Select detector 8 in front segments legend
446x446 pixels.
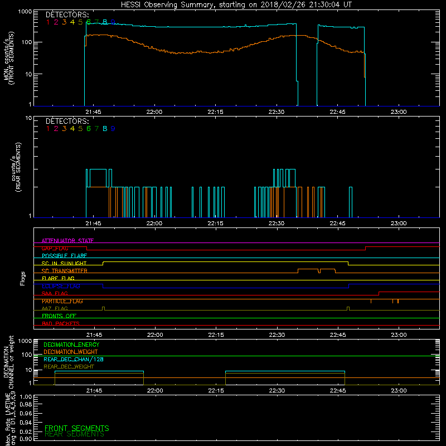[x=105, y=22]
